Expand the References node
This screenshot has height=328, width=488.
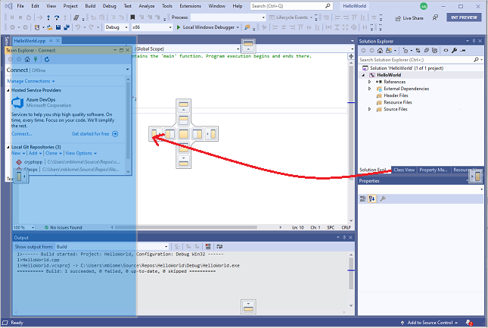click(x=369, y=82)
